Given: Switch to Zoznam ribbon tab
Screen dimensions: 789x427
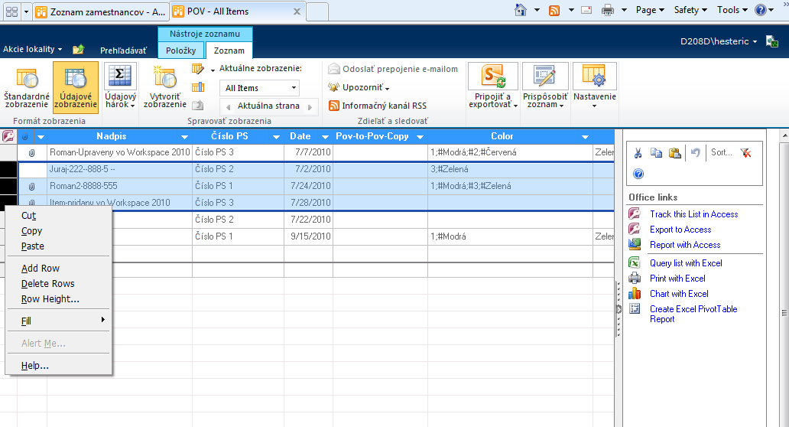Looking at the screenshot, I should pyautogui.click(x=229, y=51).
